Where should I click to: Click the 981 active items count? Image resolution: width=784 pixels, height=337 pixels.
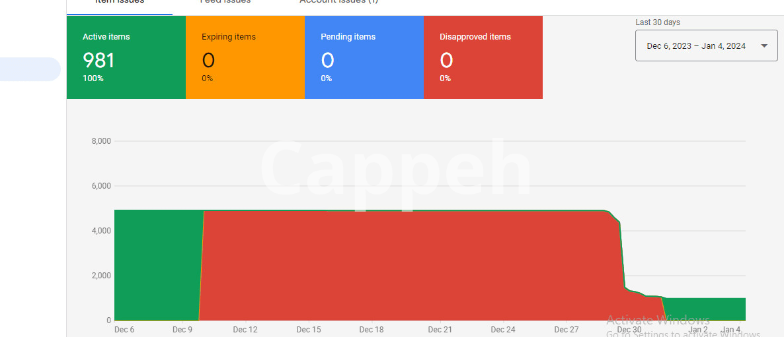coord(98,61)
